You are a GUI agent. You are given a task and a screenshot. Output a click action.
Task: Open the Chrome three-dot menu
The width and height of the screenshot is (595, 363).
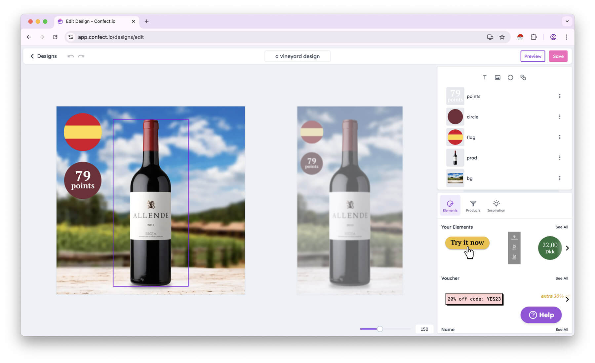pos(566,37)
